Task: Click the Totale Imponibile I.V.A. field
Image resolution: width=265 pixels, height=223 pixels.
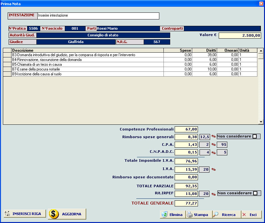Action: pos(186,161)
